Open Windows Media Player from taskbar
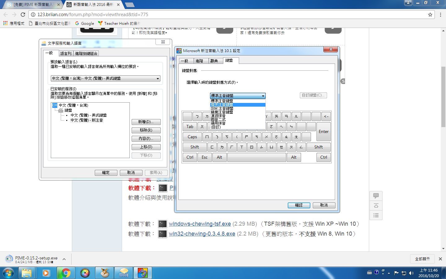Image resolution: width=446 pixels, height=279 pixels. coord(46,273)
